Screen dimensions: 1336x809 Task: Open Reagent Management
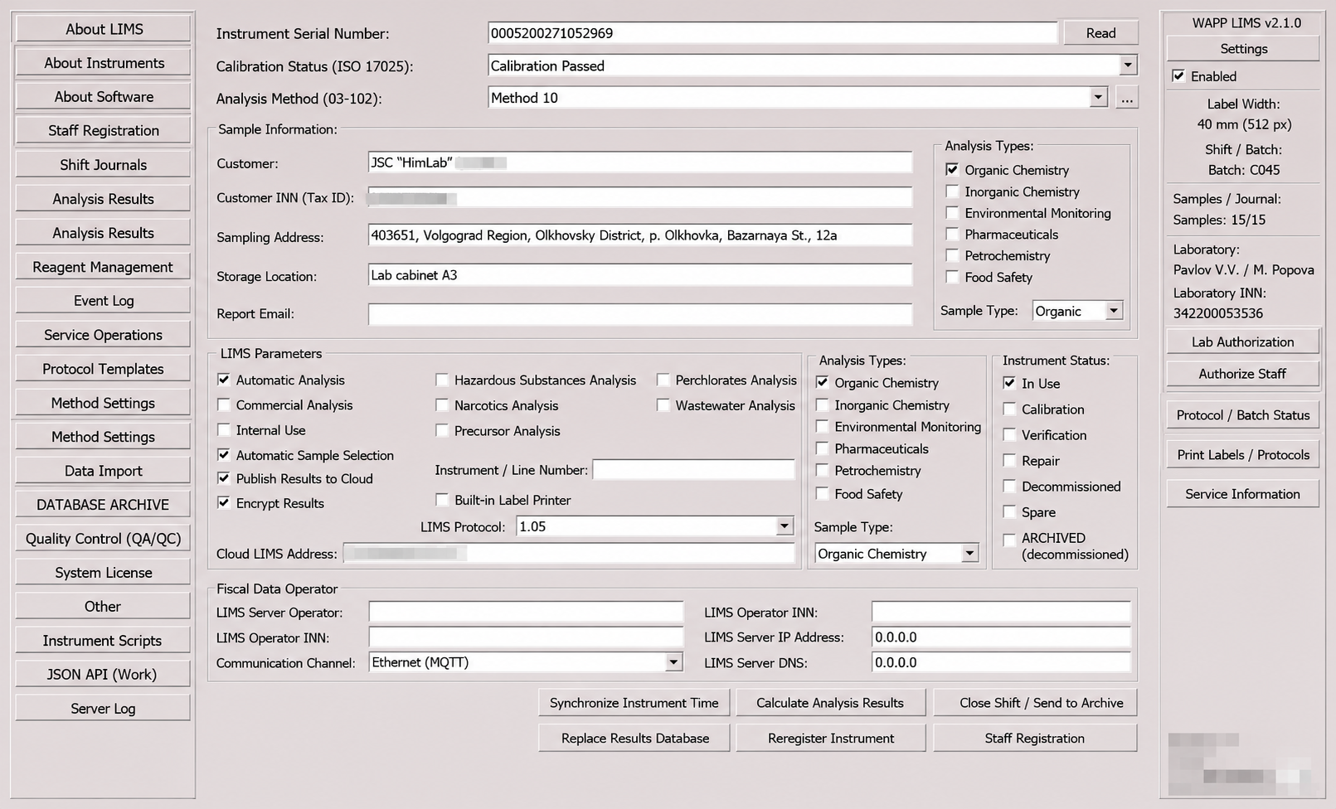click(104, 267)
